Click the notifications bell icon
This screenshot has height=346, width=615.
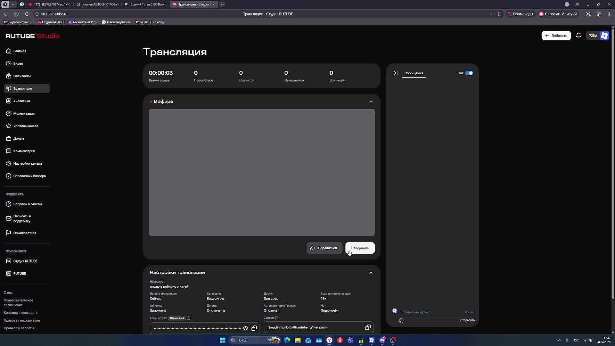pos(578,36)
